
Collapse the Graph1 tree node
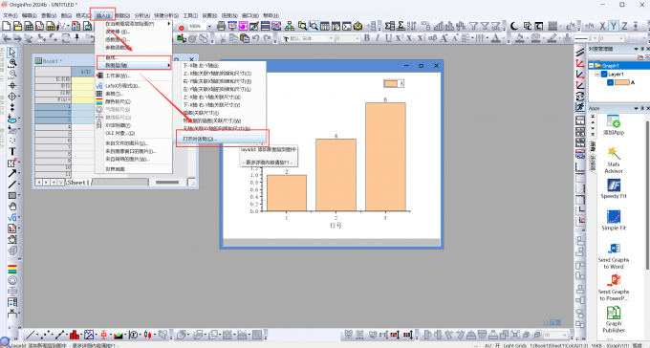point(592,66)
